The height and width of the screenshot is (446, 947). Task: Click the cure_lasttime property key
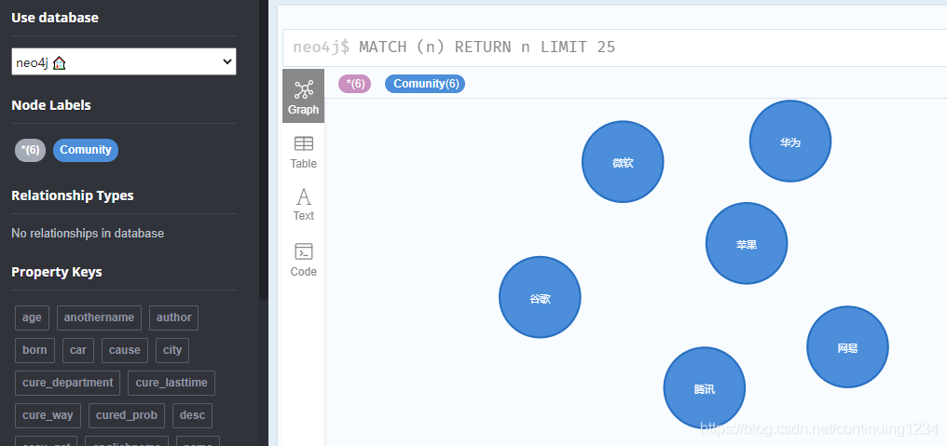click(172, 384)
